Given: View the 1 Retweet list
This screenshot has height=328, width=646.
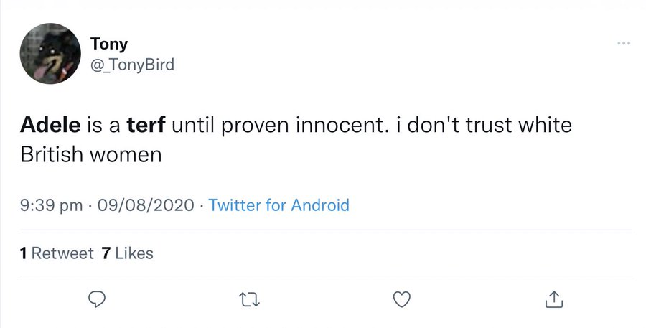Looking at the screenshot, I should pyautogui.click(x=57, y=253).
